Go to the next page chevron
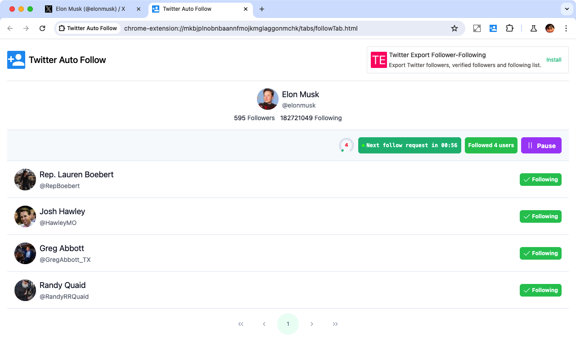 pos(312,324)
